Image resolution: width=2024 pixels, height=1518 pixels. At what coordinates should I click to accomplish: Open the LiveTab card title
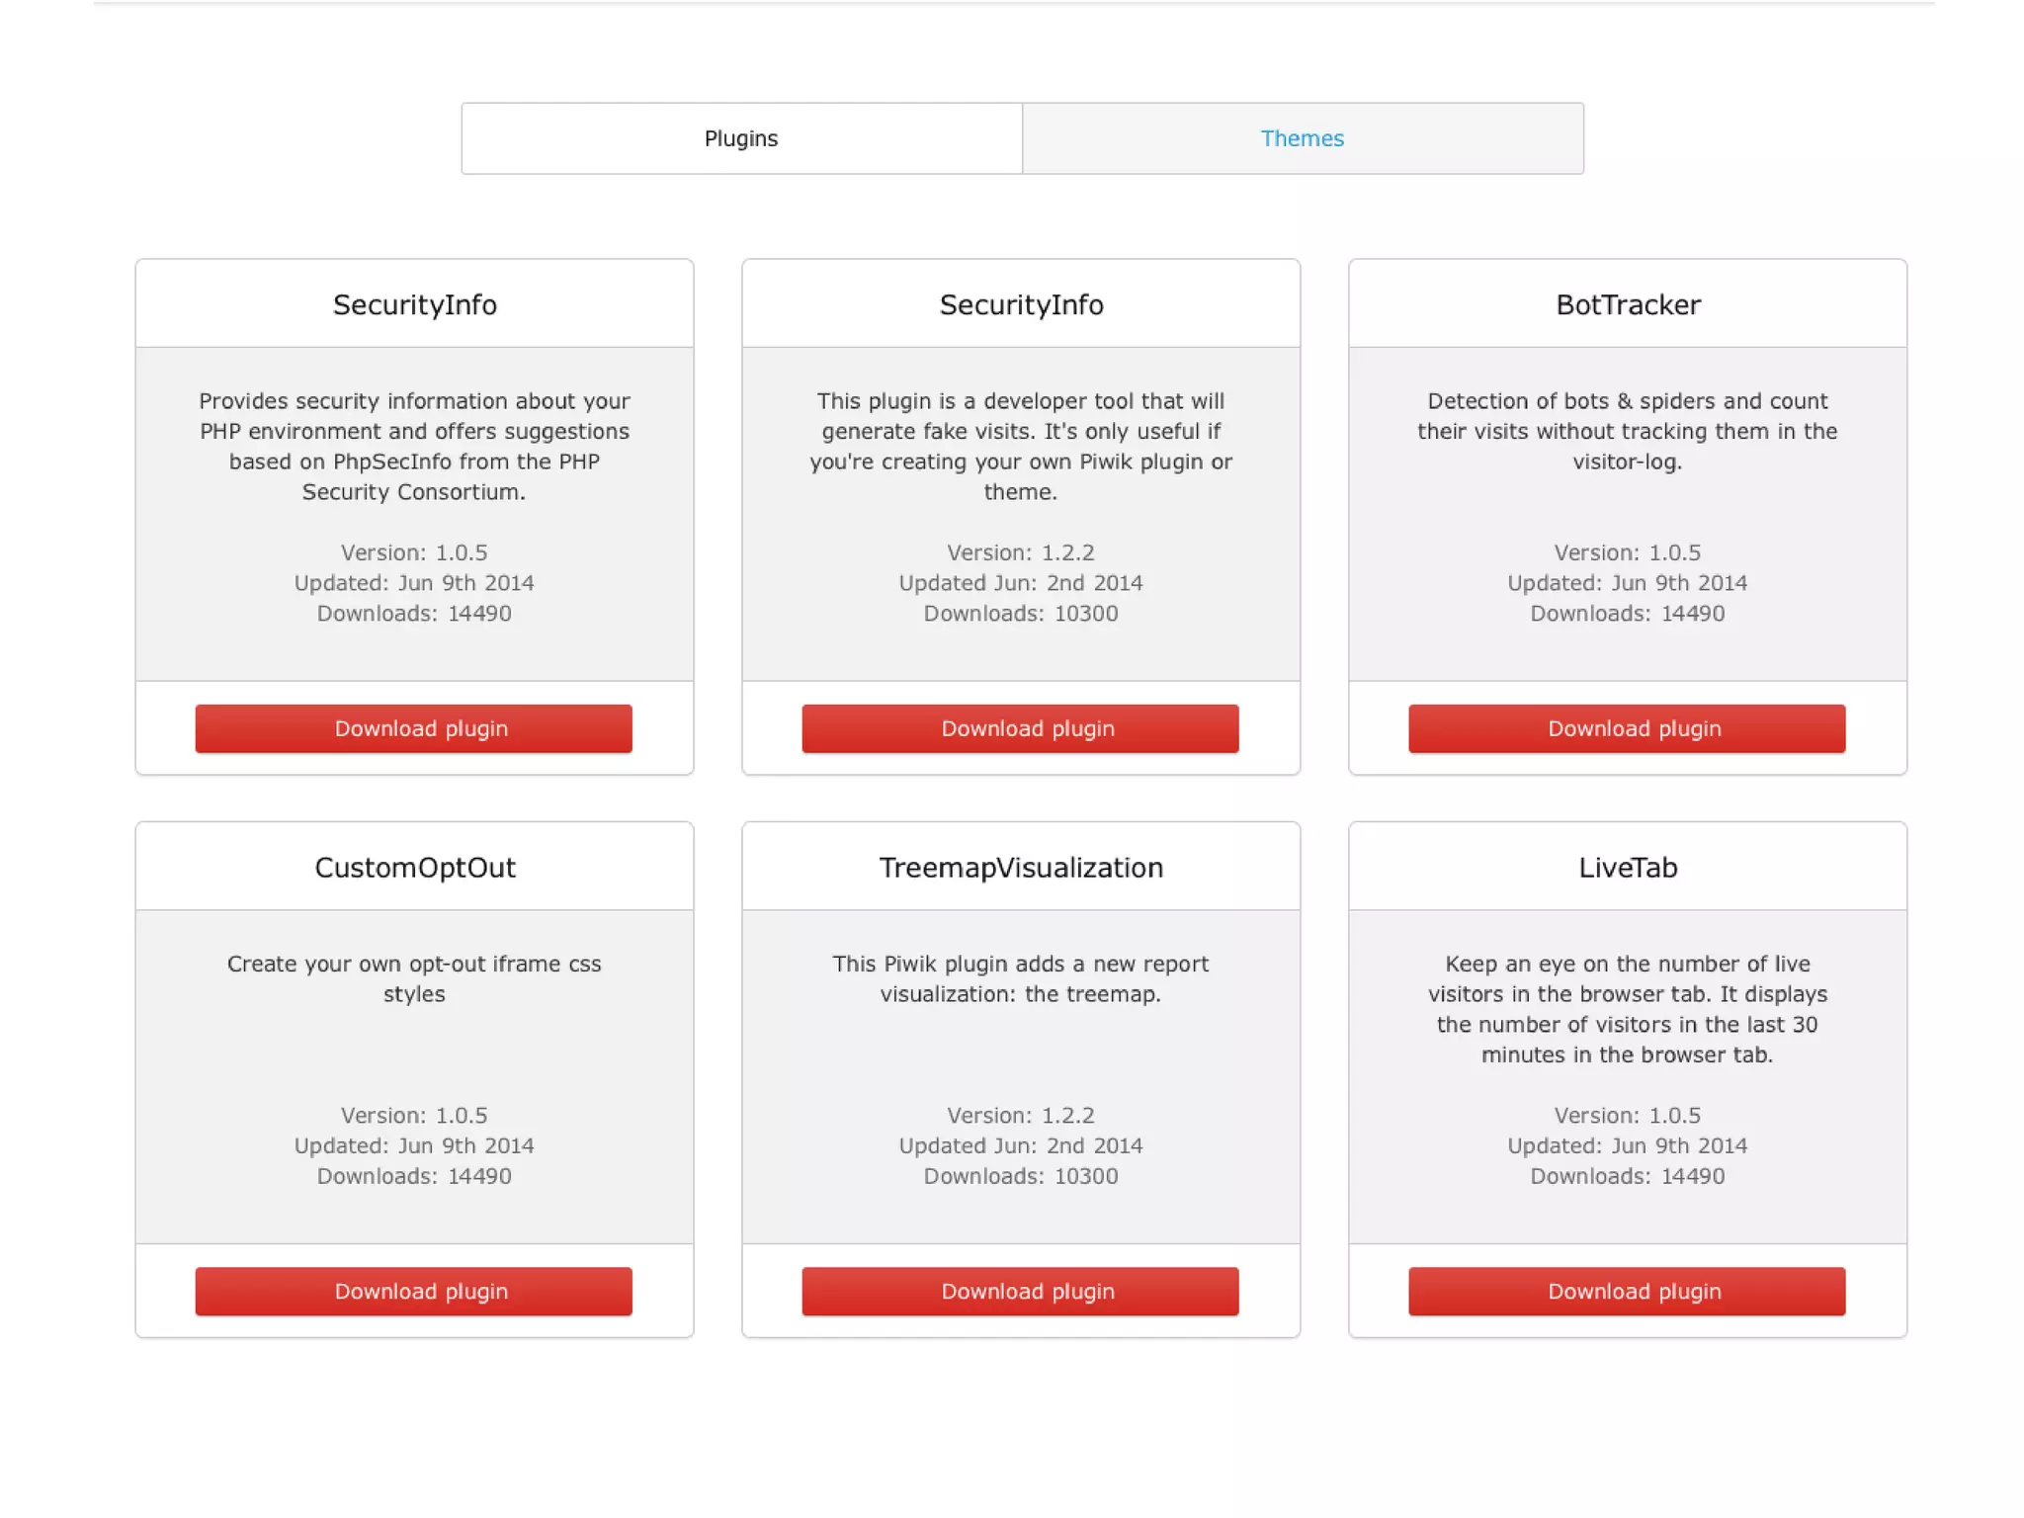1628,867
